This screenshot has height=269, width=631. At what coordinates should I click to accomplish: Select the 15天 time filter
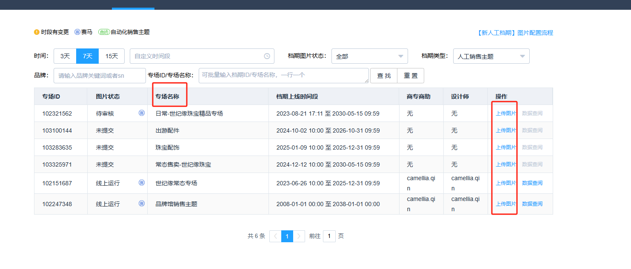coord(111,56)
